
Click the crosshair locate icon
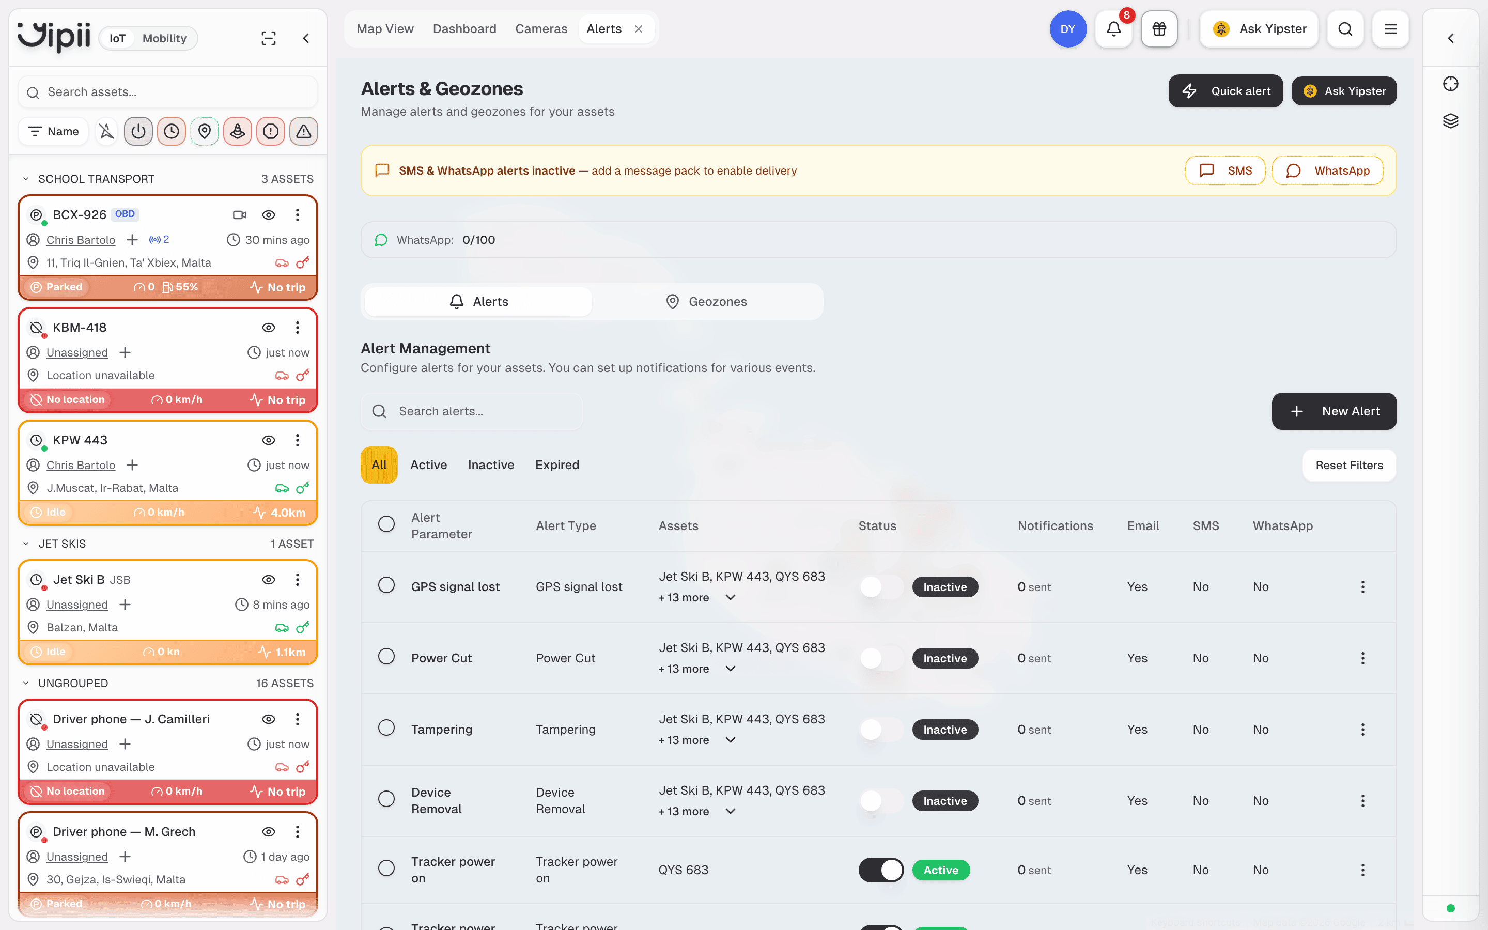[x=1451, y=84]
